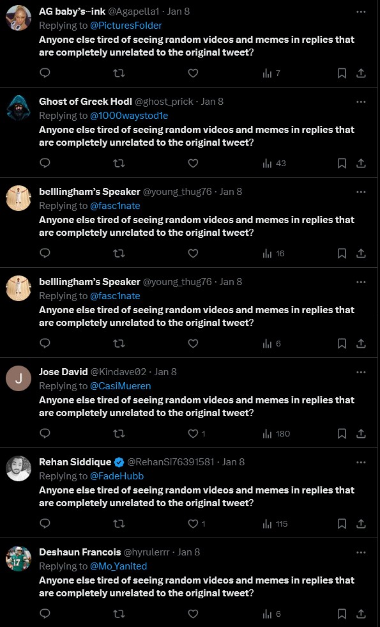
Task: Open more options on Rehan Siddique's tweet
Action: [361, 462]
